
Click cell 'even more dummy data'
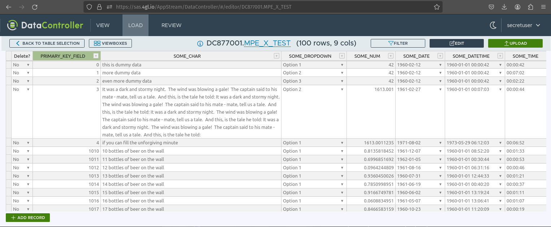[191, 81]
